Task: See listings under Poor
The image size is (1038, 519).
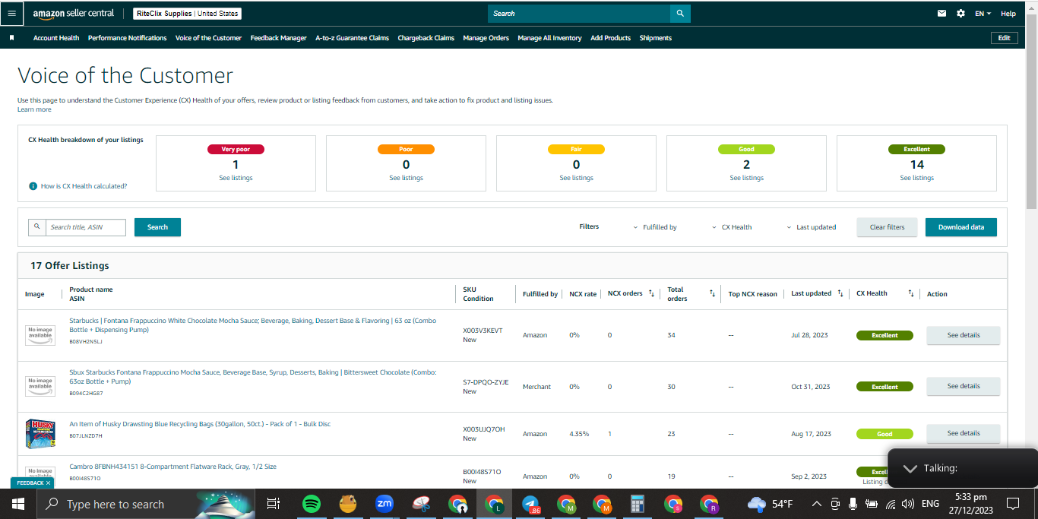Action: [x=406, y=178]
